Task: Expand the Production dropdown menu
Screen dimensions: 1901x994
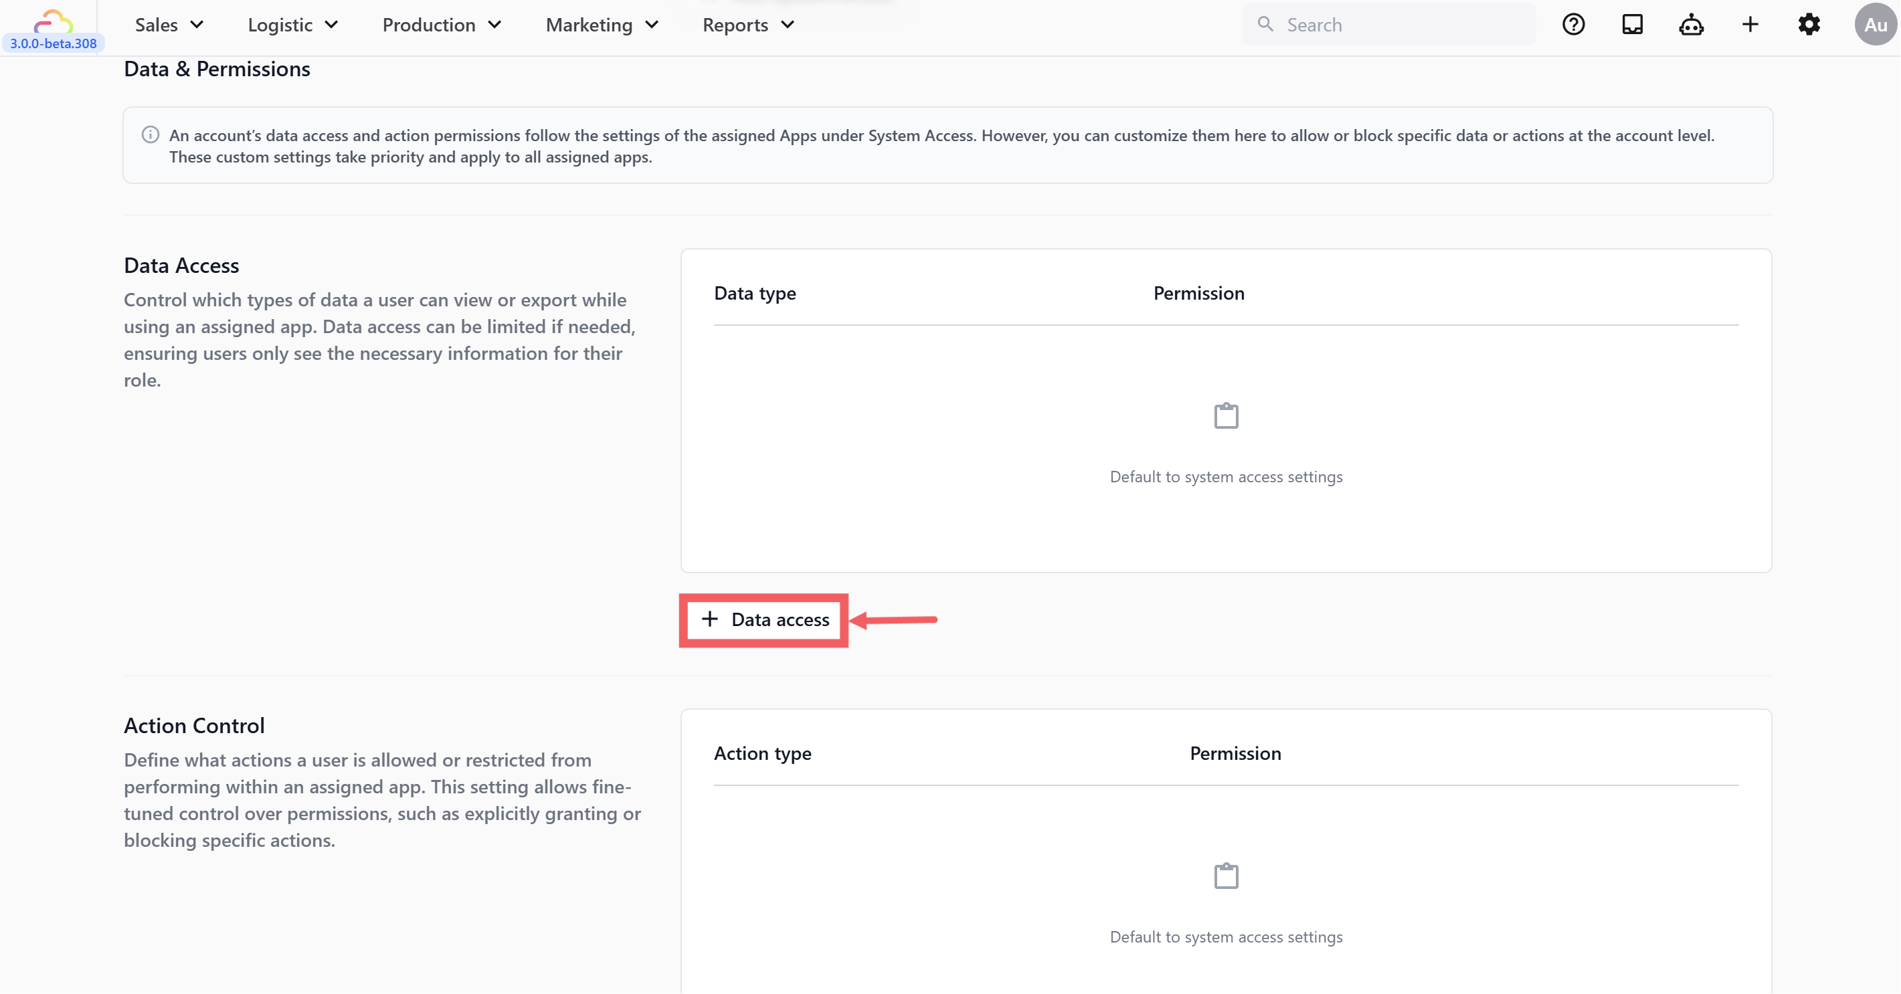Action: 442,25
